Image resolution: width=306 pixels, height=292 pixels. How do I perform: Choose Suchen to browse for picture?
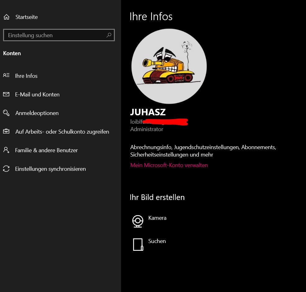click(157, 241)
